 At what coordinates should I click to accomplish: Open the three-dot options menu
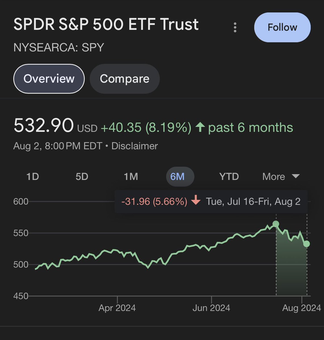point(235,27)
